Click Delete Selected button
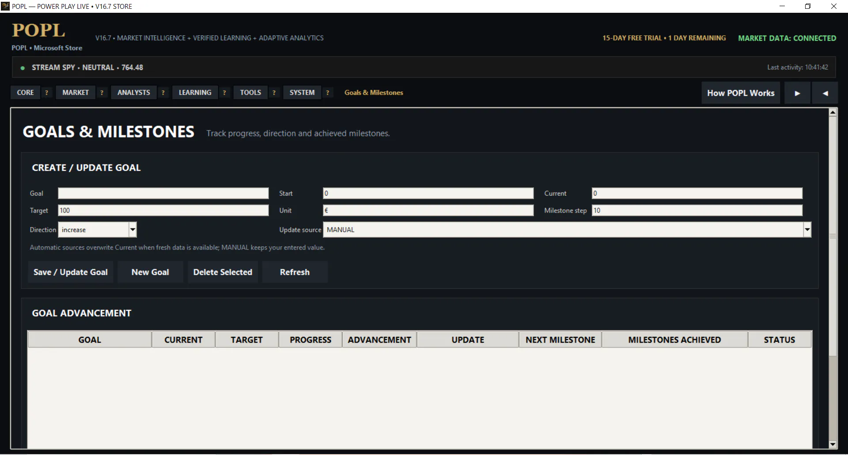This screenshot has height=455, width=848. point(223,272)
